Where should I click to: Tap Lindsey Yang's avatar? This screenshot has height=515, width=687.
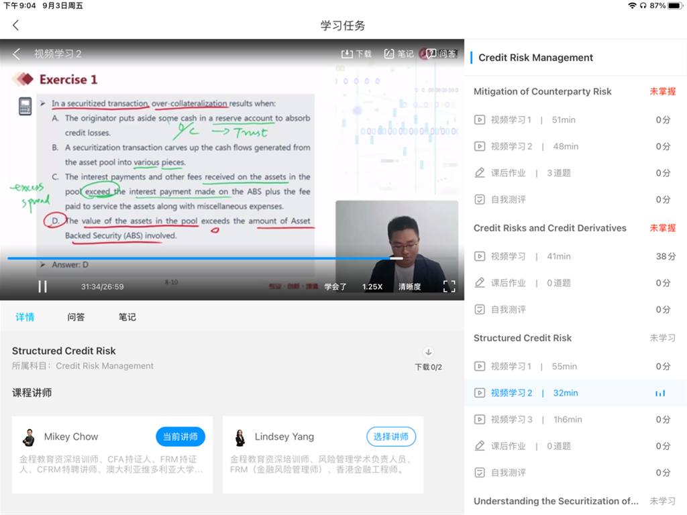(x=240, y=437)
